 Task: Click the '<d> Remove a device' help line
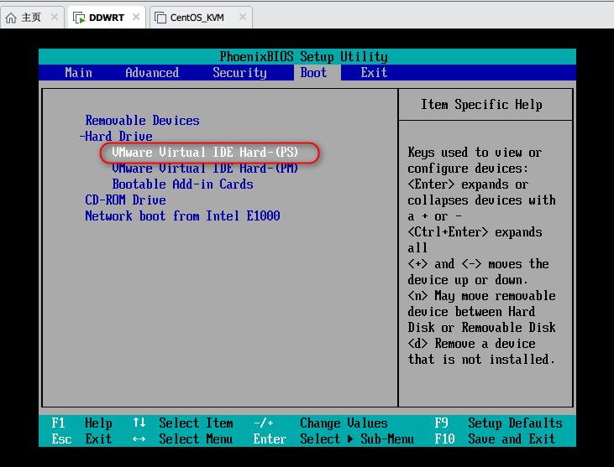click(471, 344)
